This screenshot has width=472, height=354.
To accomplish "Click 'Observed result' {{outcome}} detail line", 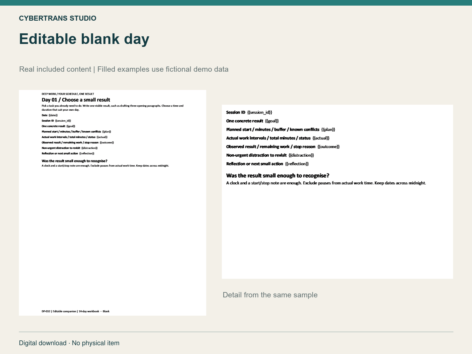I will click(283, 147).
